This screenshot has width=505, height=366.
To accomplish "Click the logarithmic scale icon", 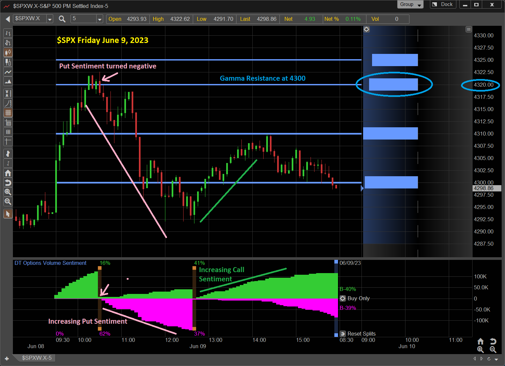I will tap(8, 103).
